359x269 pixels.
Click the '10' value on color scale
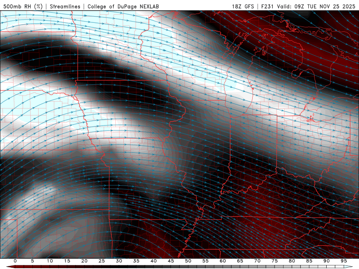click(50, 261)
